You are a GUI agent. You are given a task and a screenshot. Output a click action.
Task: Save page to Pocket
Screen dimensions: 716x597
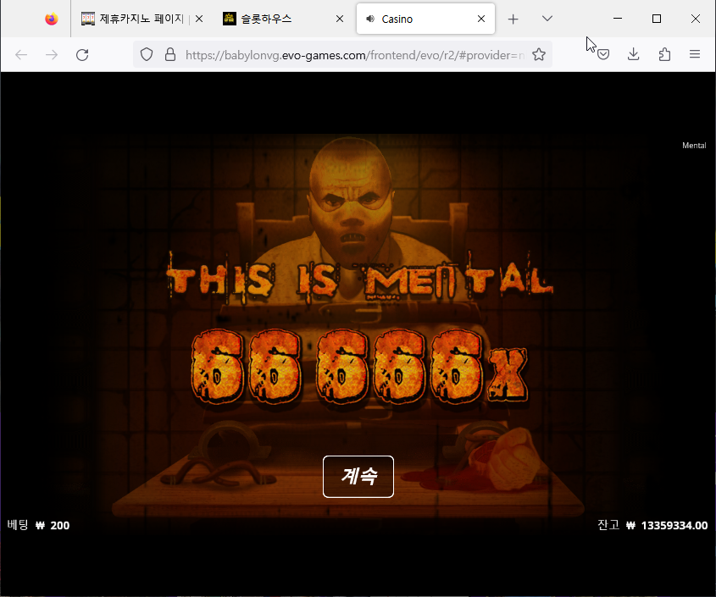(603, 55)
